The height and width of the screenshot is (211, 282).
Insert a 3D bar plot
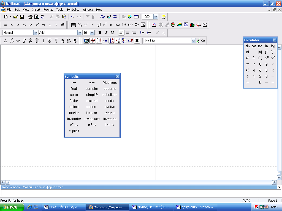point(192,25)
